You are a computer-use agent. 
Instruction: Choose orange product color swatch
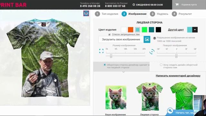(131, 30)
